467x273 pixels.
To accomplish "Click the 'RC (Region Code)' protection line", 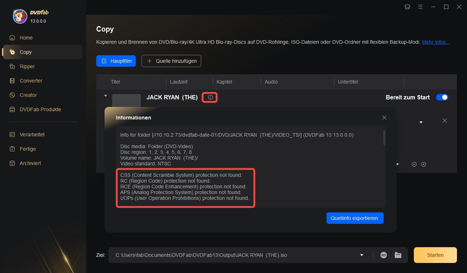I will tap(165, 181).
